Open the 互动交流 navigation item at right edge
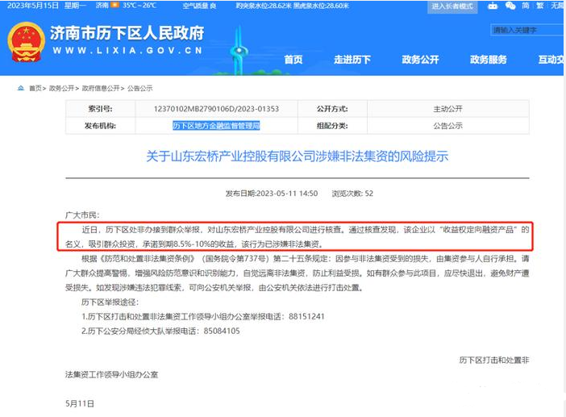566x417 pixels. (x=551, y=60)
